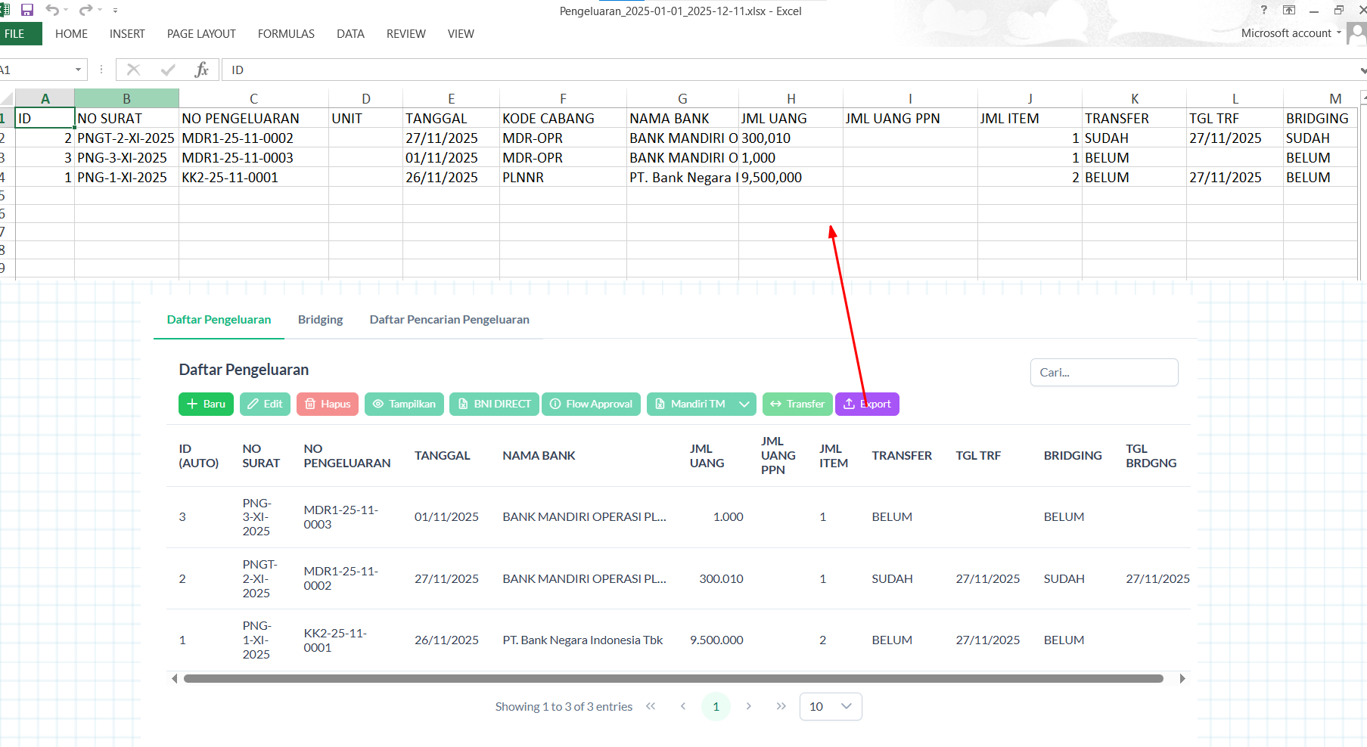
Task: Switch to the Bridging tab
Action: 320,320
